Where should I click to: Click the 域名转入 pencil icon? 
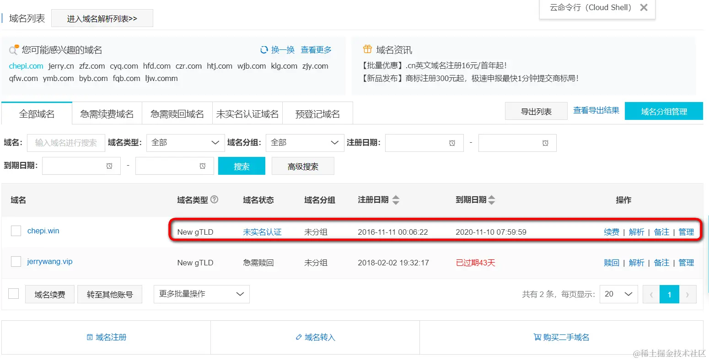click(x=299, y=337)
